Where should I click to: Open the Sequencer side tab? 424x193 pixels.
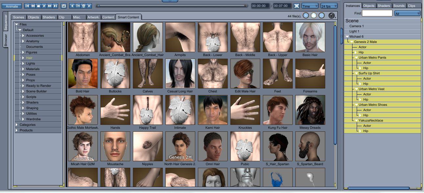[6, 22]
